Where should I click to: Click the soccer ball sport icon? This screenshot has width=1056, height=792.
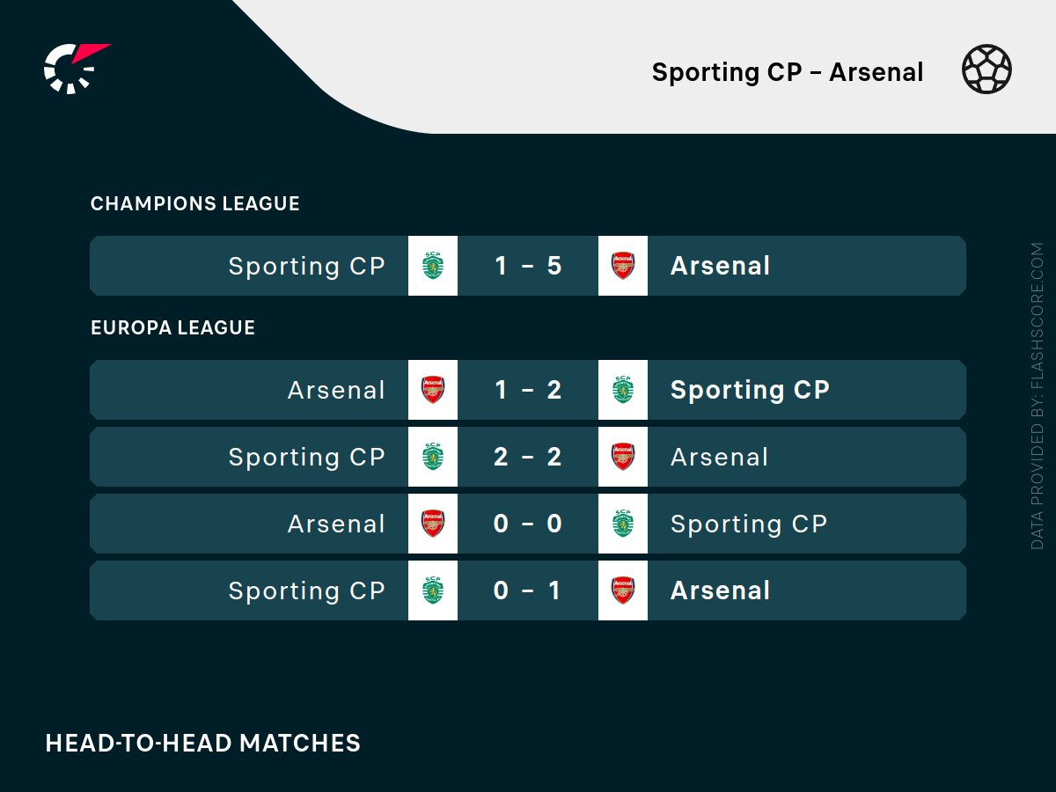coord(986,70)
